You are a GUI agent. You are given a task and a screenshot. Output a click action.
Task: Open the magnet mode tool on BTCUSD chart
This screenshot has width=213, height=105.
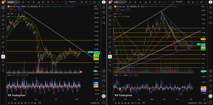(x=3, y=52)
